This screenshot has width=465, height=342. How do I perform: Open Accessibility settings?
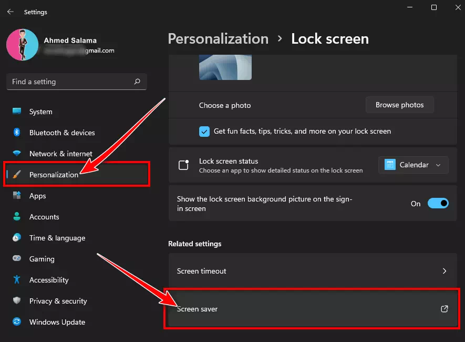[x=77, y=280]
